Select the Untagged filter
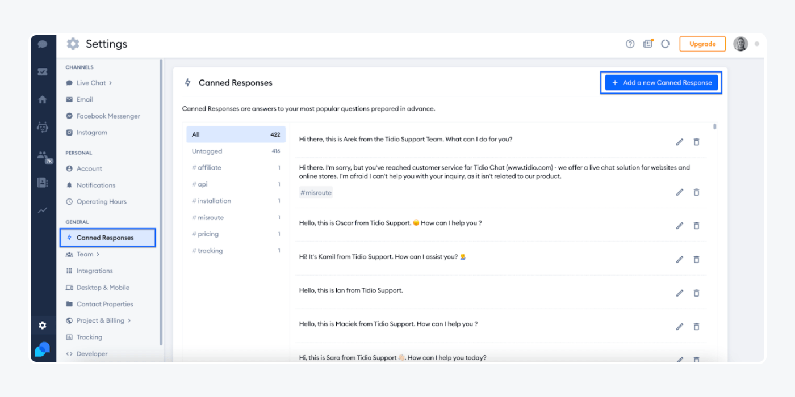This screenshot has height=397, width=795. tap(236, 151)
